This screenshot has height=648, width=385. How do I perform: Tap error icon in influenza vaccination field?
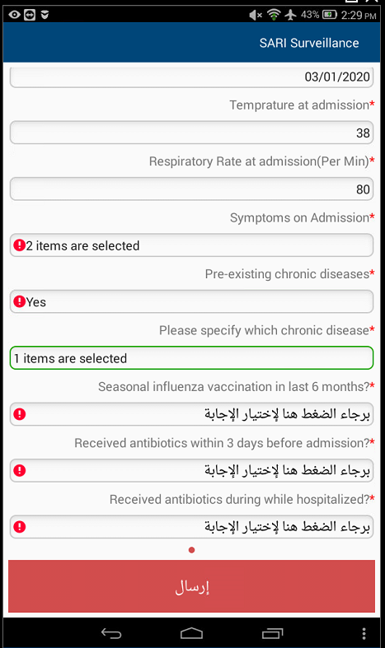pyautogui.click(x=20, y=413)
